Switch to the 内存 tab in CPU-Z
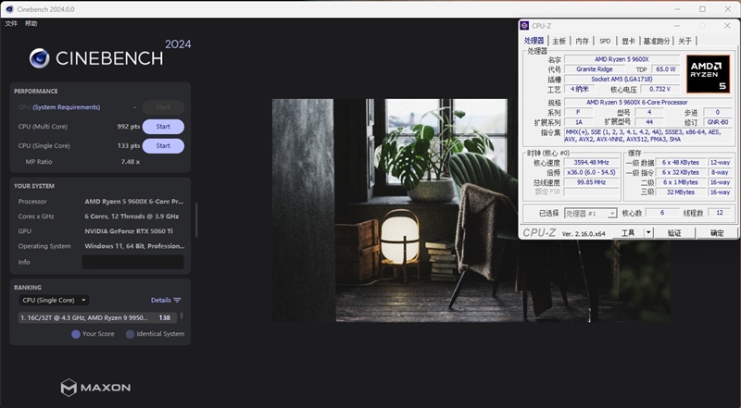Image resolution: width=741 pixels, height=408 pixels. (582, 41)
